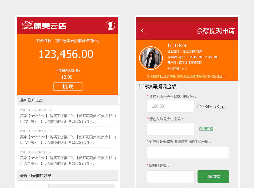Click the available amount 123456.78 元
Viewport: 254px width, 188px height.
coord(212,107)
